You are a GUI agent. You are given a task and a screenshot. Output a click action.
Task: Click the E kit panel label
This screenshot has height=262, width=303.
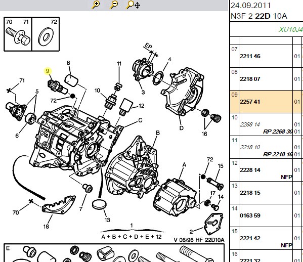coord(8,248)
